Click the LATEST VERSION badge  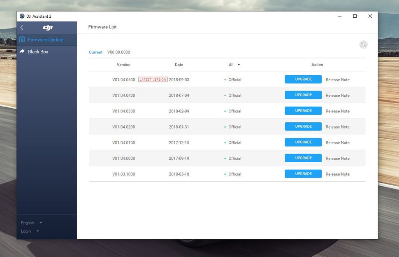(153, 79)
